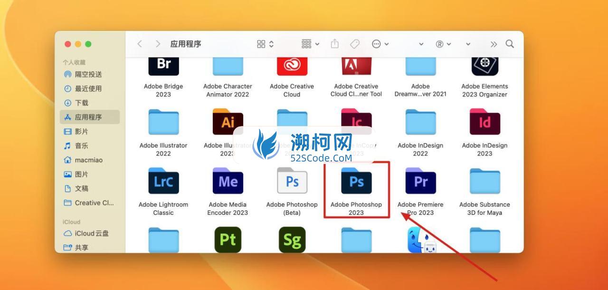
Task: Select 音乐 in the sidebar
Action: pos(90,145)
